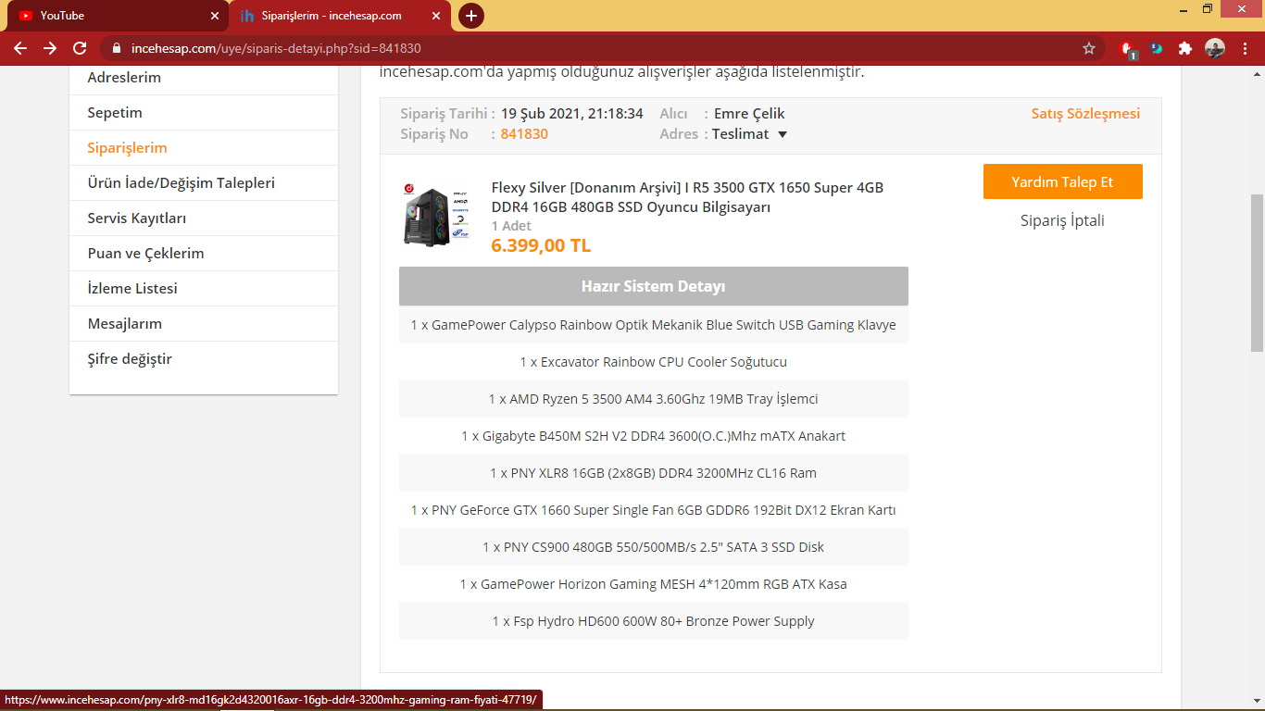The height and width of the screenshot is (711, 1265).
Task: Open Gigabyte B450M S2H V2 motherboard item
Action: pos(653,436)
